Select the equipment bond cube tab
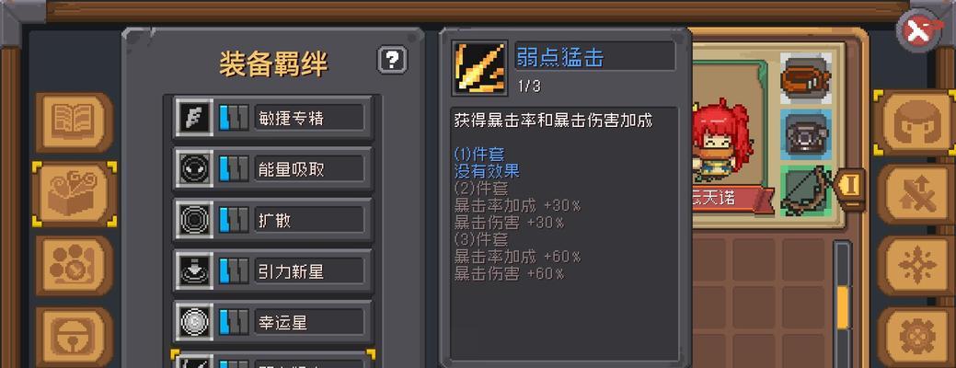The height and width of the screenshot is (368, 956). coord(75,194)
